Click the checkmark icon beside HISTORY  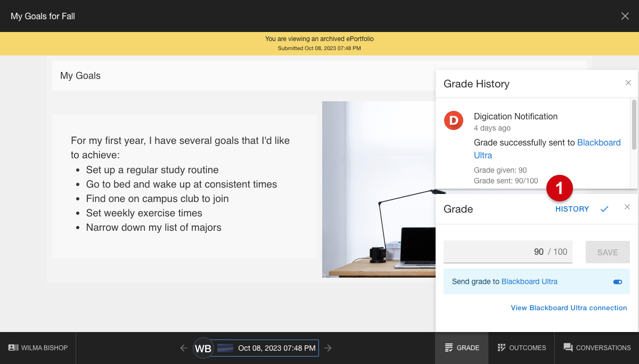pyautogui.click(x=604, y=209)
